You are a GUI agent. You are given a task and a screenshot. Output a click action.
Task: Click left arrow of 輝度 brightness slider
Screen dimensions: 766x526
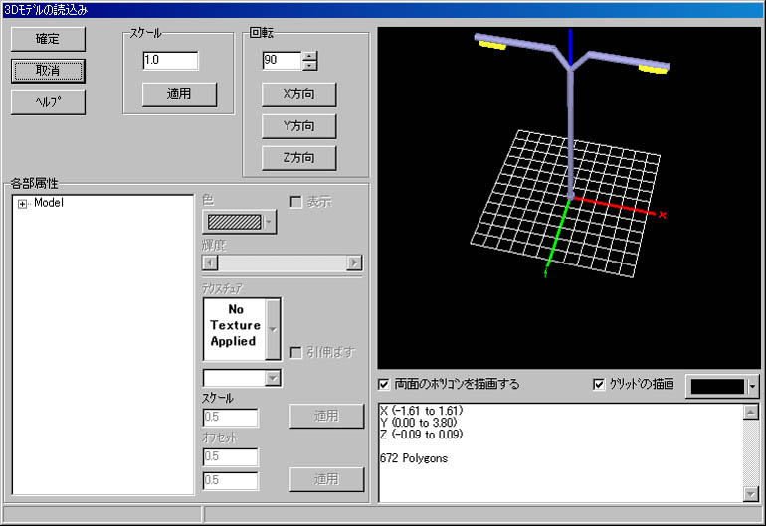210,263
